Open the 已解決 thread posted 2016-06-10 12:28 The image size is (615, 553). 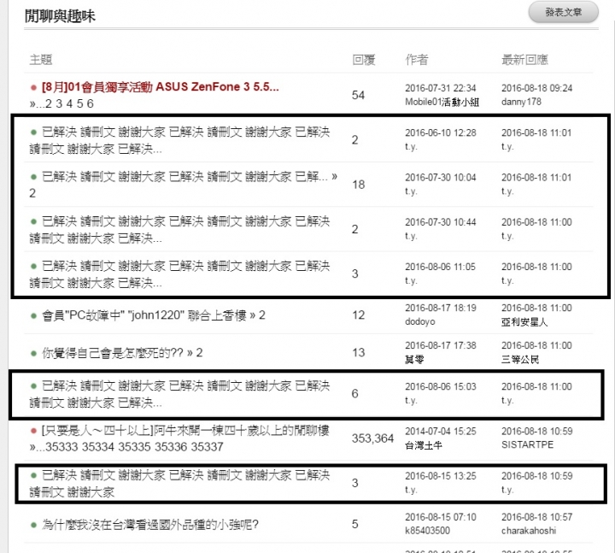[x=179, y=140]
